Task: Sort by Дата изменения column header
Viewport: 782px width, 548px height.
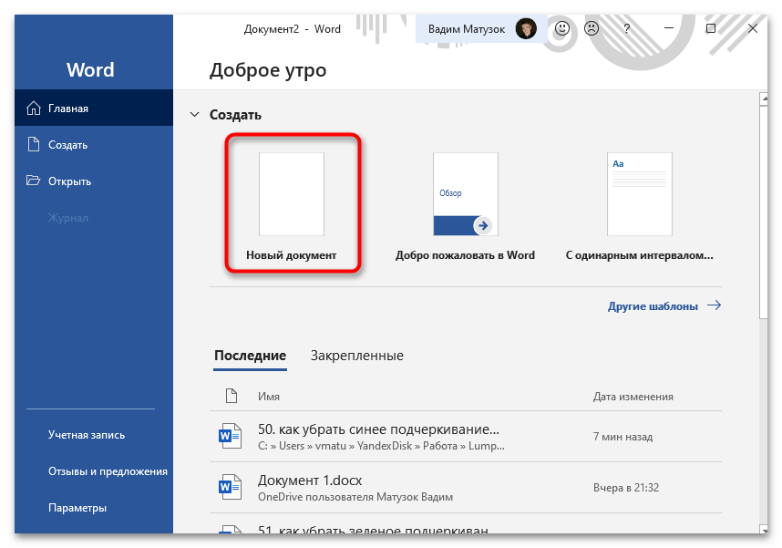Action: pos(633,397)
